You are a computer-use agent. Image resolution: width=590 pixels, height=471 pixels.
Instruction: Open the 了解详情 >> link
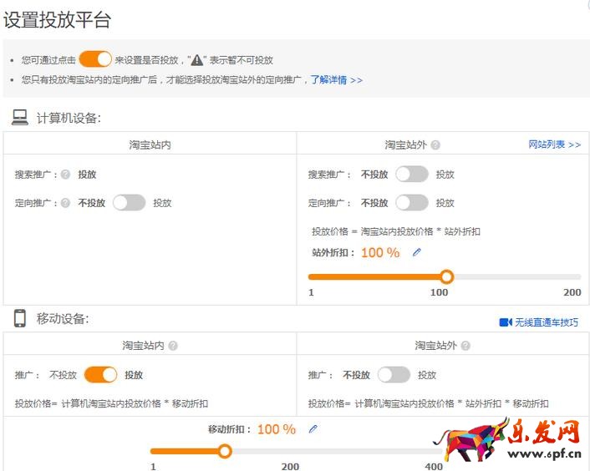(x=337, y=80)
